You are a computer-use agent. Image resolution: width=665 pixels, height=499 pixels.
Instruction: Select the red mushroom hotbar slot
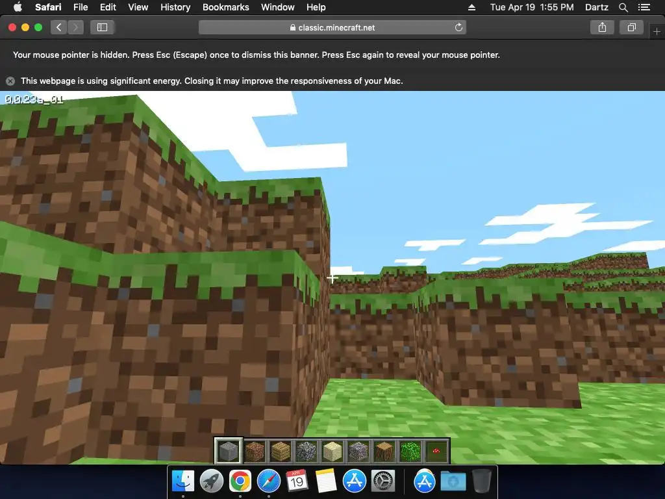436,451
